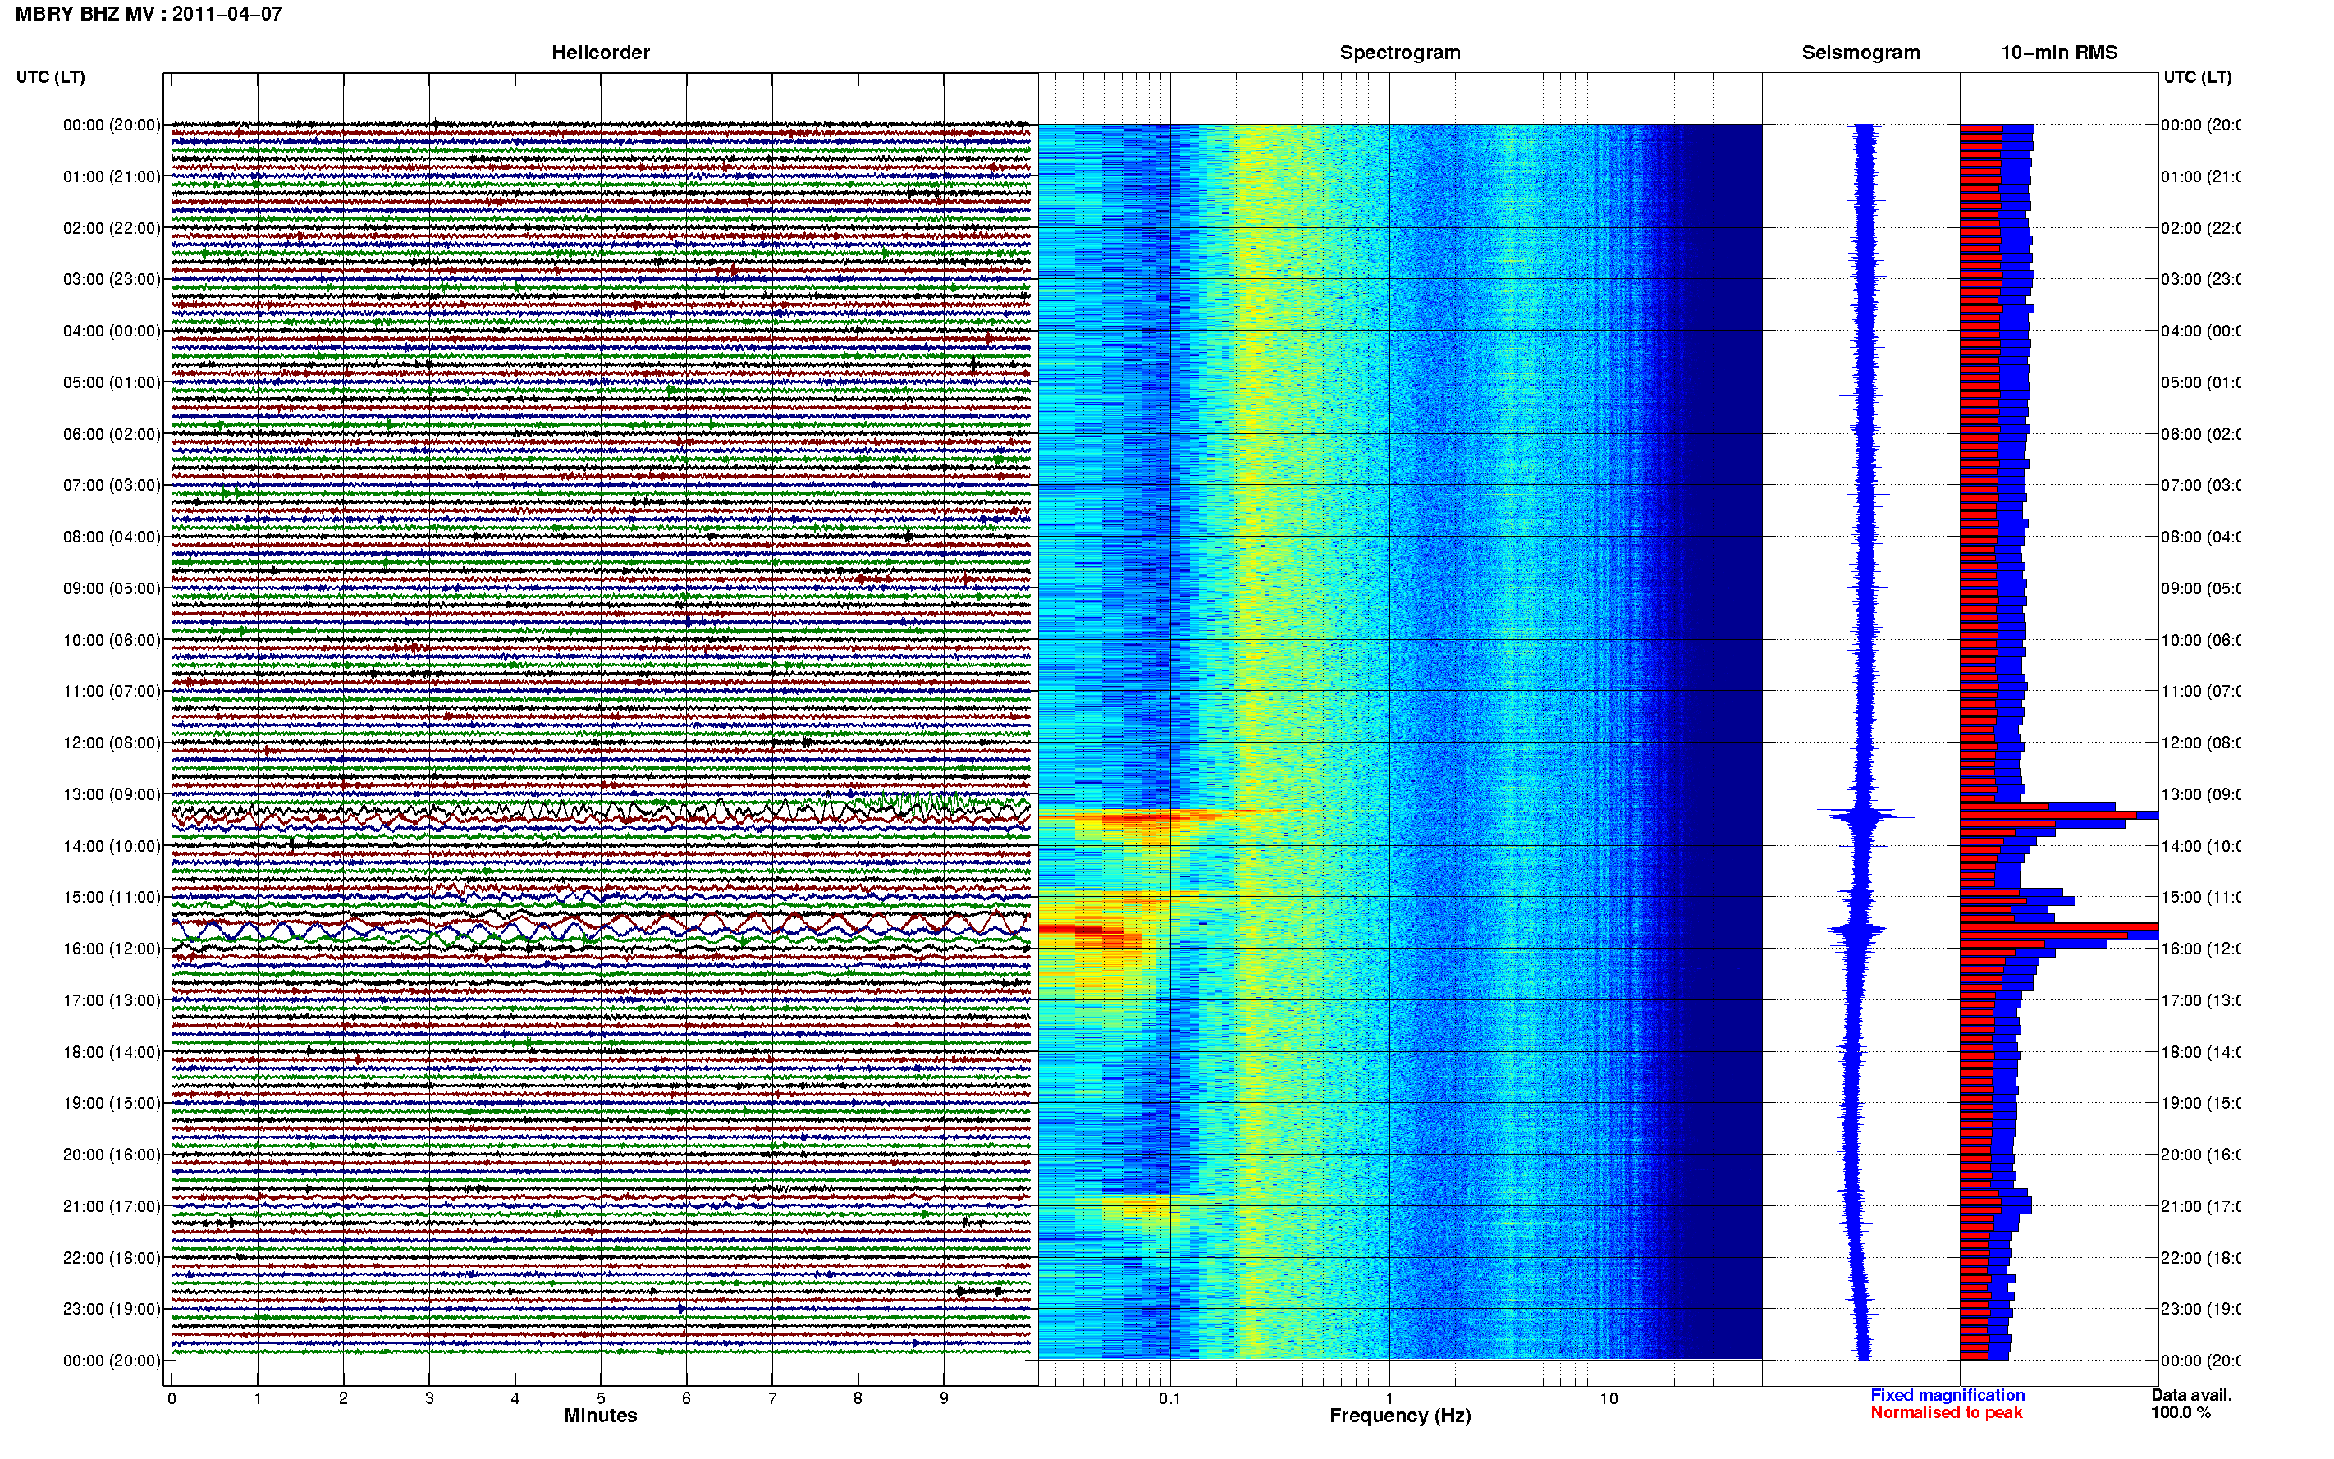Click the 'Frequency (Hz)' x-axis label
2334x1459 pixels.
tap(1400, 1416)
